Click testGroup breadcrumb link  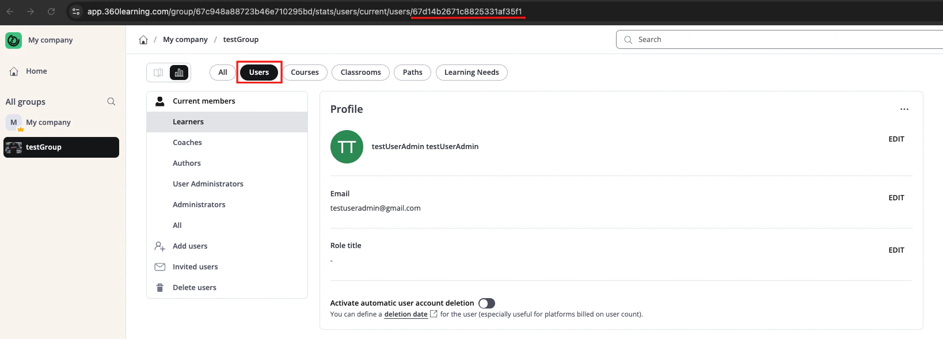point(241,40)
